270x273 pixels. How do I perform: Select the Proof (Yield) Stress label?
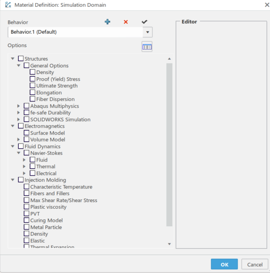(58, 79)
